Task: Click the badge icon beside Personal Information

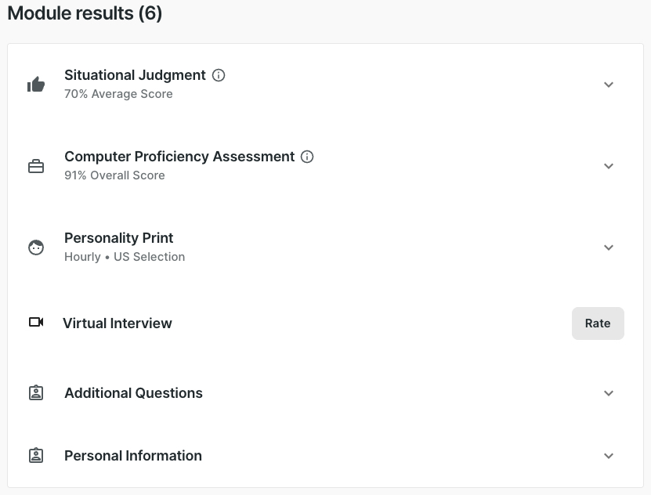Action: 36,456
